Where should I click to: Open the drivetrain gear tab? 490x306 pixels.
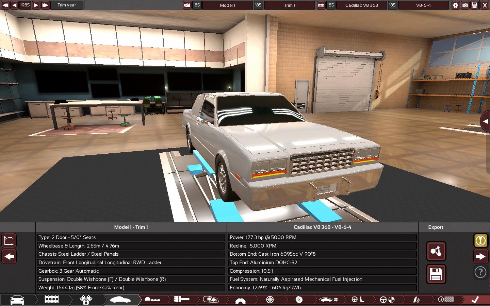tap(241, 300)
